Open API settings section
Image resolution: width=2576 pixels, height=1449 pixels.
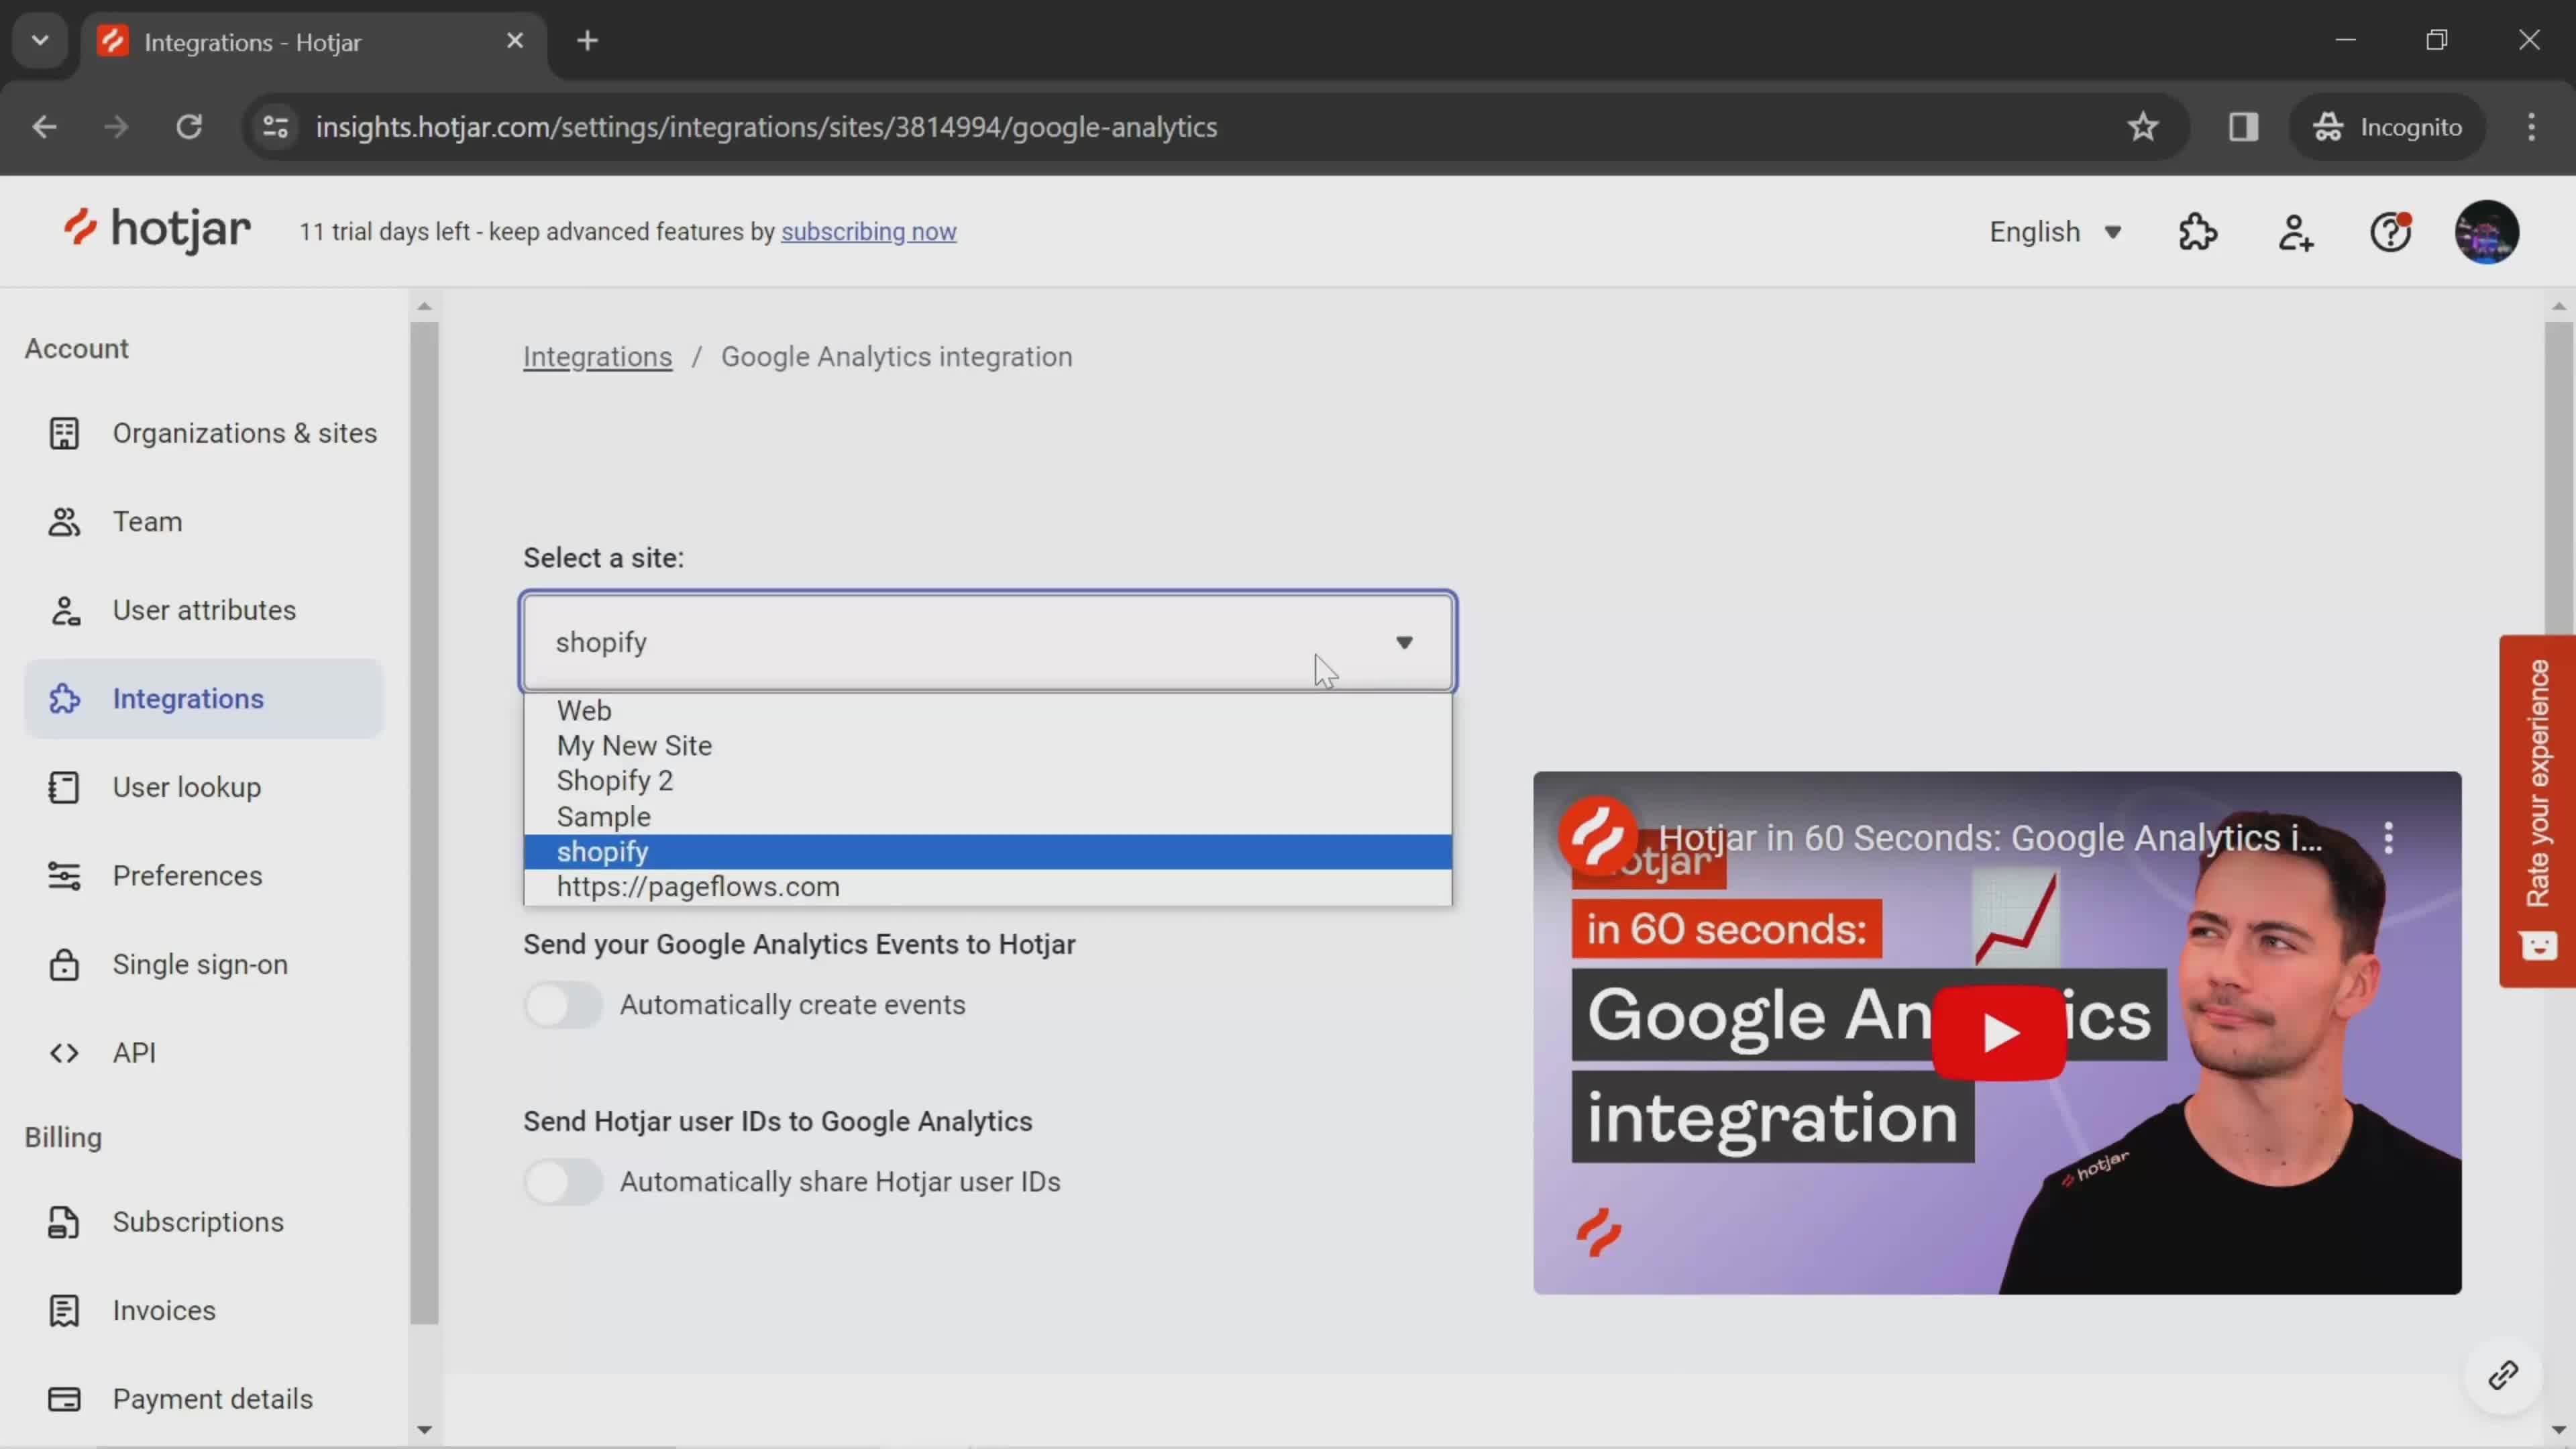(134, 1053)
